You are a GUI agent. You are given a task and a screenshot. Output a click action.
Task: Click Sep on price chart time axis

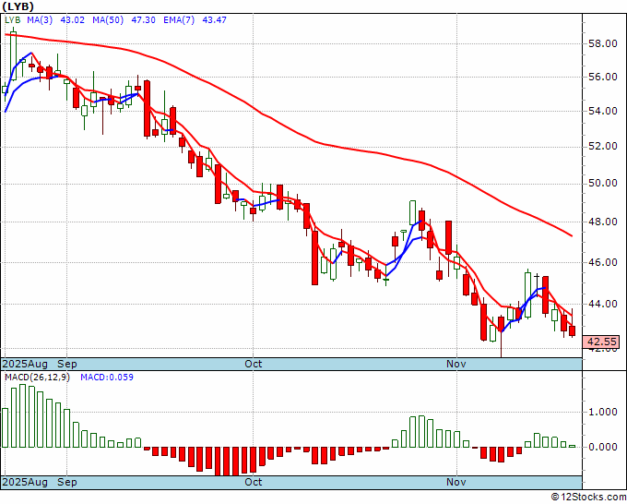66,364
